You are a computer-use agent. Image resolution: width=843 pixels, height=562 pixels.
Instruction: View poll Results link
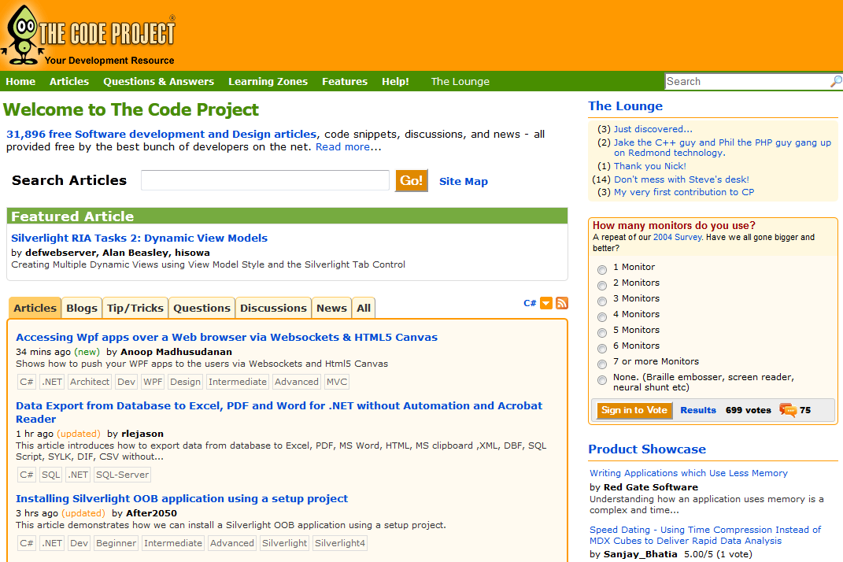click(x=698, y=410)
